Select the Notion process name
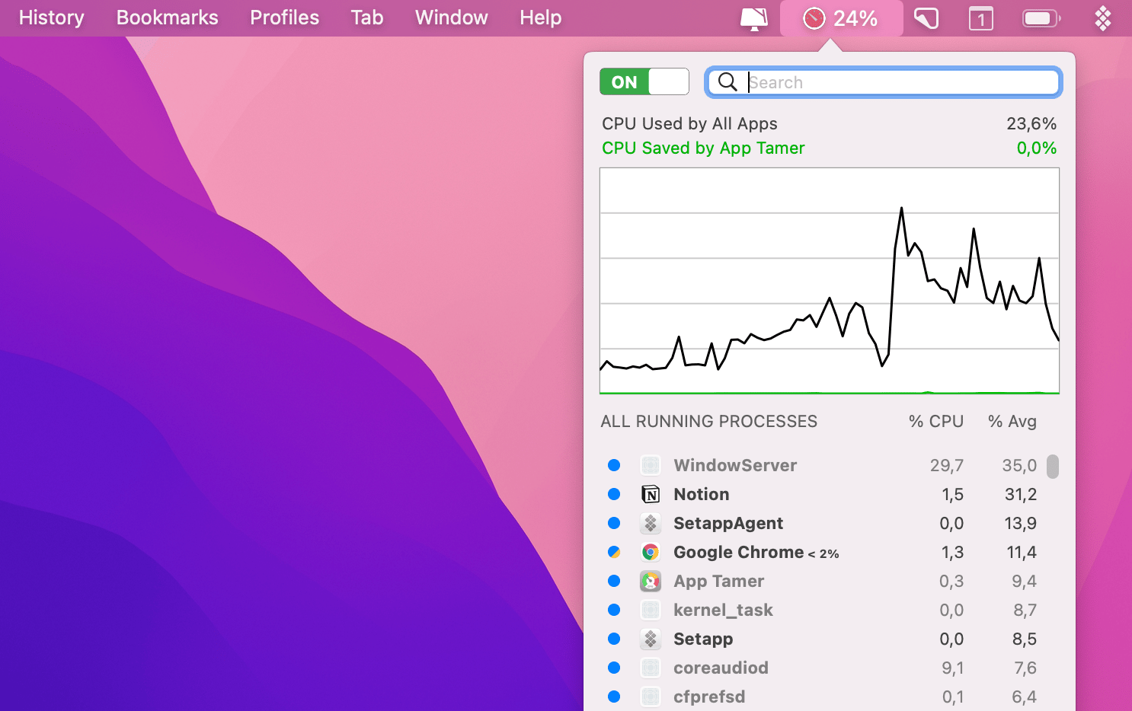This screenshot has height=711, width=1132. click(x=701, y=494)
